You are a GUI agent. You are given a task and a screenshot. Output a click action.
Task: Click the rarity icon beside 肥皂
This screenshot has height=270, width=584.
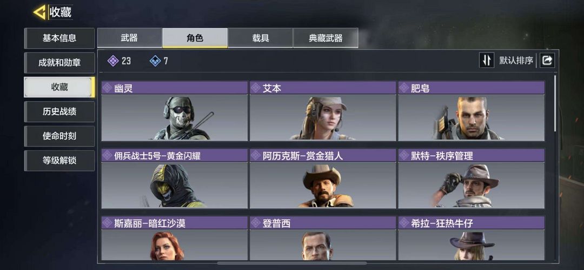click(404, 88)
